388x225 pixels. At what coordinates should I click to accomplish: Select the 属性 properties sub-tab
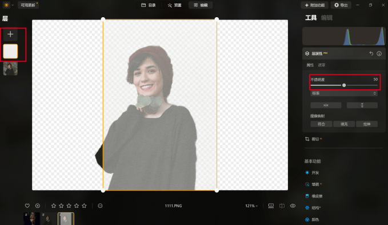310,65
